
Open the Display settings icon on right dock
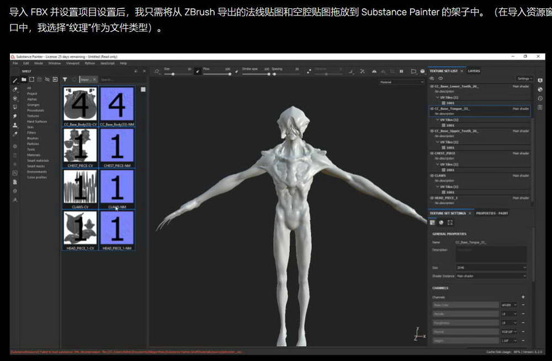[x=540, y=80]
